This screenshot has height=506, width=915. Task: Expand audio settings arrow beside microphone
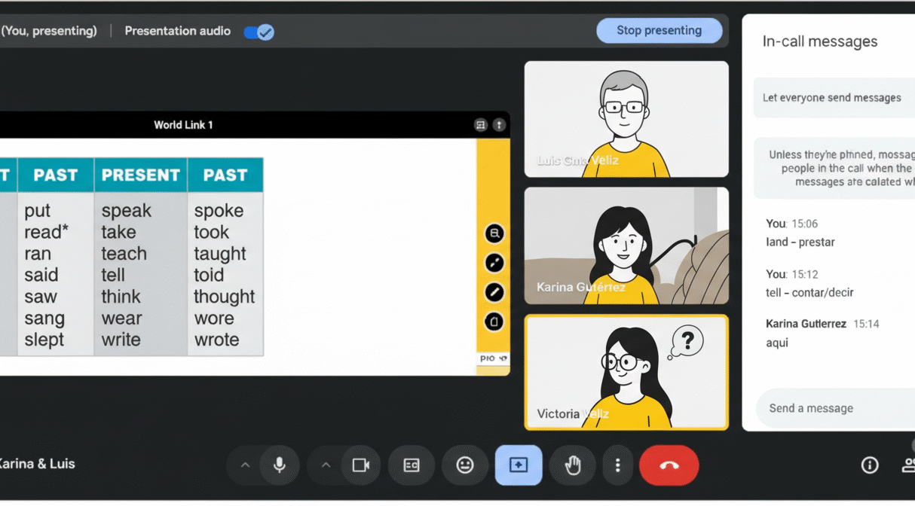[245, 465]
